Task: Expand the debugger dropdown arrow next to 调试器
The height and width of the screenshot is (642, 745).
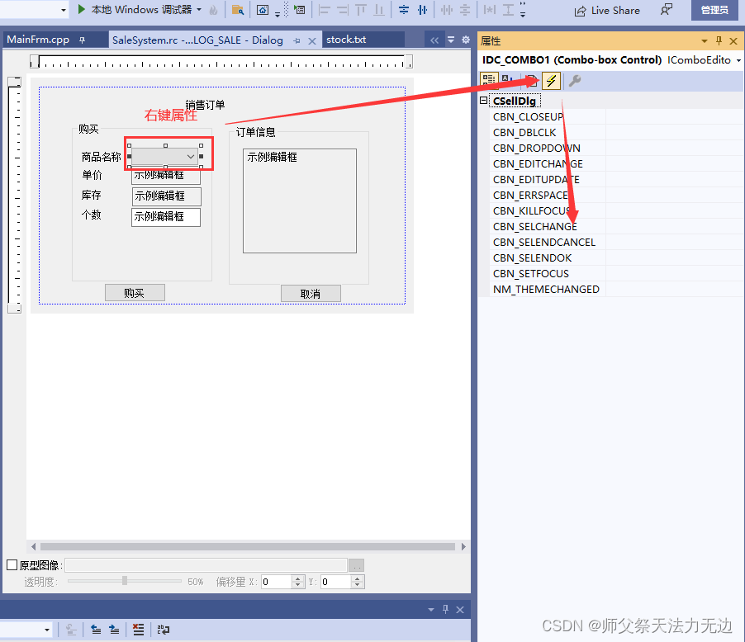Action: point(199,11)
